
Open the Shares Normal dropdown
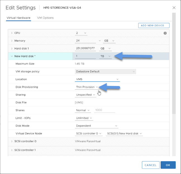(83, 110)
